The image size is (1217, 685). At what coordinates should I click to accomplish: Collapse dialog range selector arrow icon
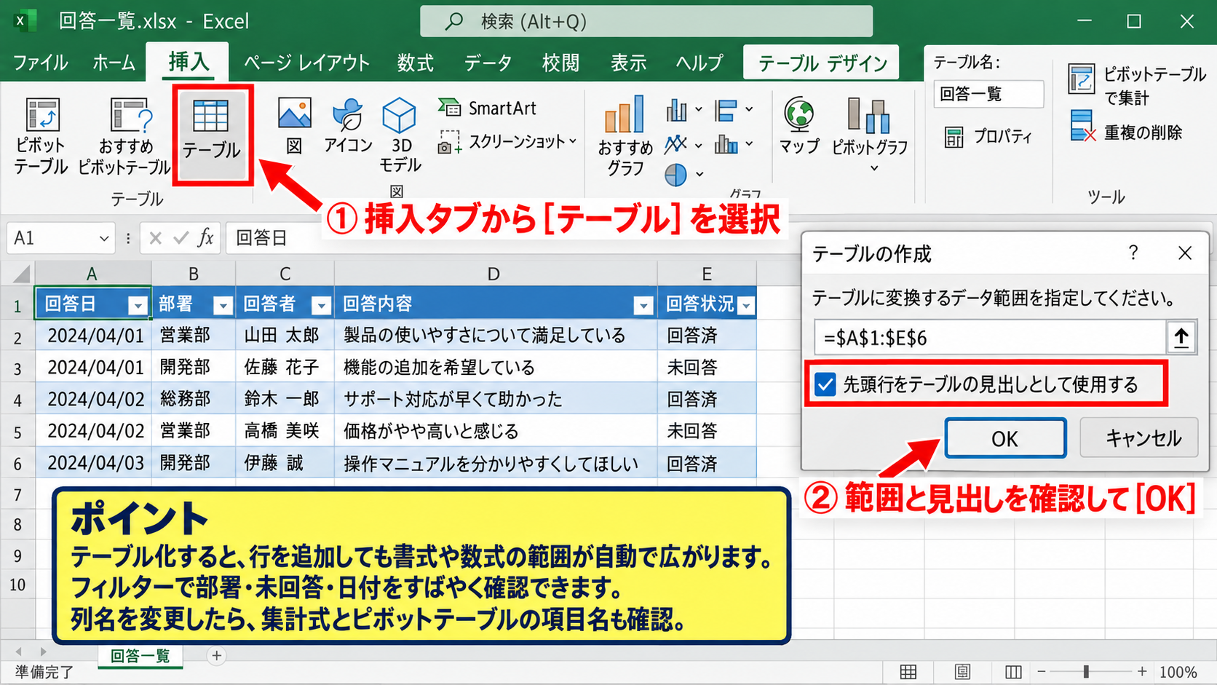tap(1181, 338)
